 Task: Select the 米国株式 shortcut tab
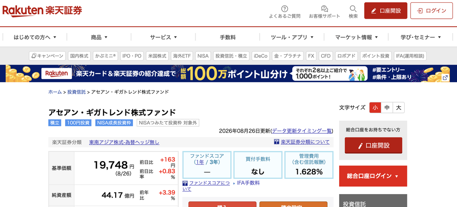pyautogui.click(x=157, y=56)
